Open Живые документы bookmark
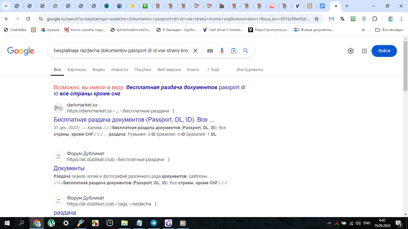408x229 pixels. click(314, 30)
